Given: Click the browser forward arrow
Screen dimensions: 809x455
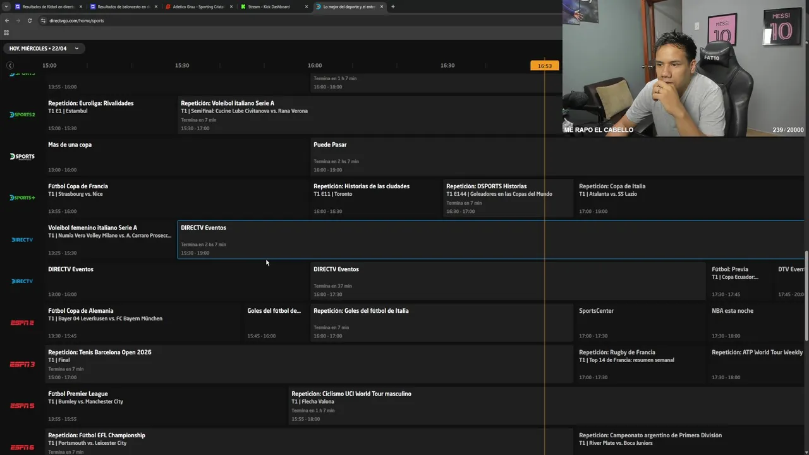Looking at the screenshot, I should pos(18,20).
